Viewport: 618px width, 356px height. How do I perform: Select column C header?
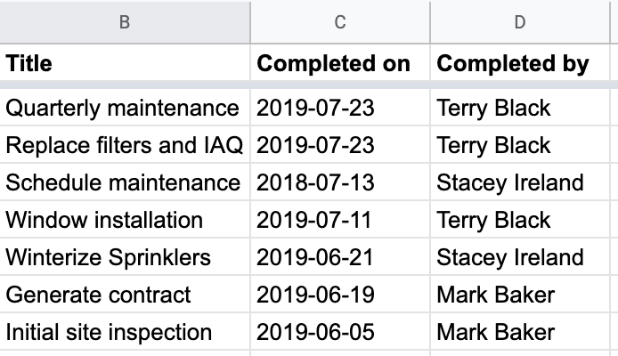pyautogui.click(x=340, y=22)
